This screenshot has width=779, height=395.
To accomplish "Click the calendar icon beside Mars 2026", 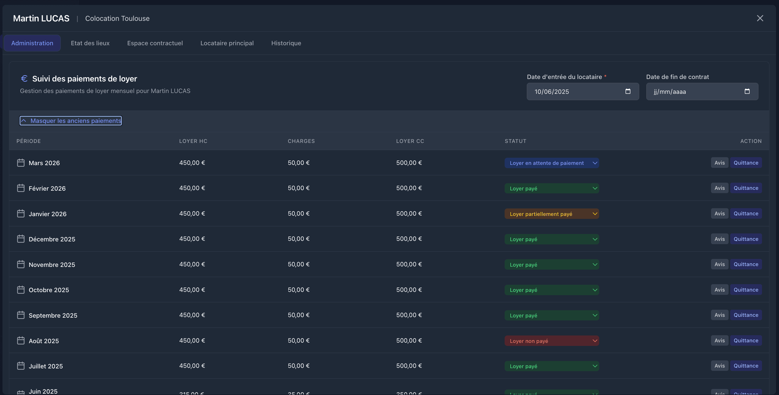I will coord(21,163).
